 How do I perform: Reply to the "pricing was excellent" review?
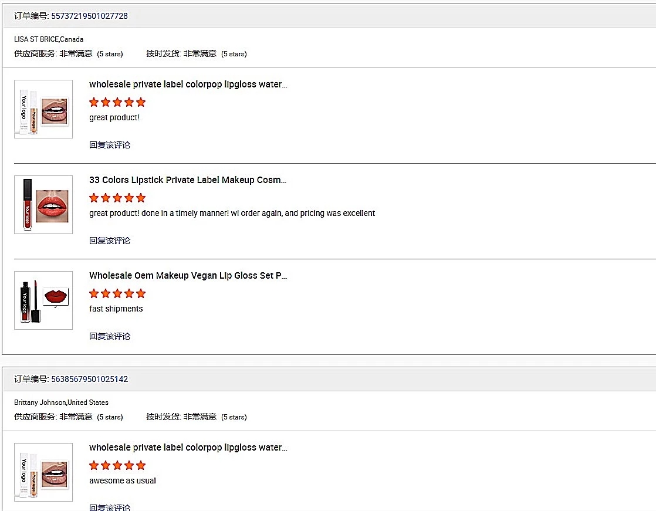click(110, 241)
